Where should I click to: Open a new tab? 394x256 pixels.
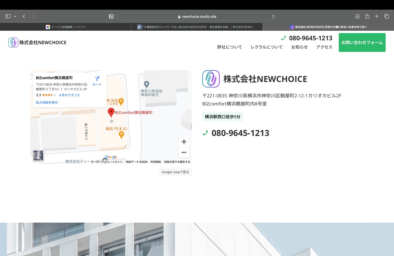(x=377, y=16)
